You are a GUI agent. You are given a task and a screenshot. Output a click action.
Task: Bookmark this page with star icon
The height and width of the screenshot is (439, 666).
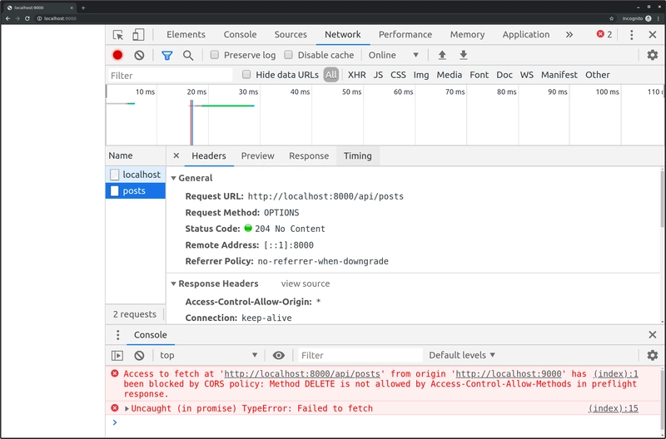pos(612,18)
